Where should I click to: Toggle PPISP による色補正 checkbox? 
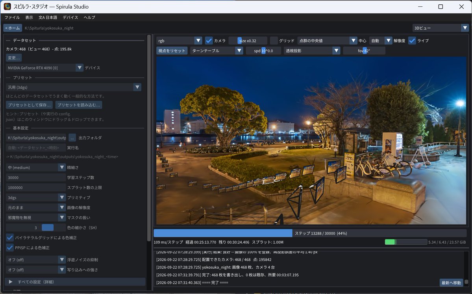(x=10, y=247)
